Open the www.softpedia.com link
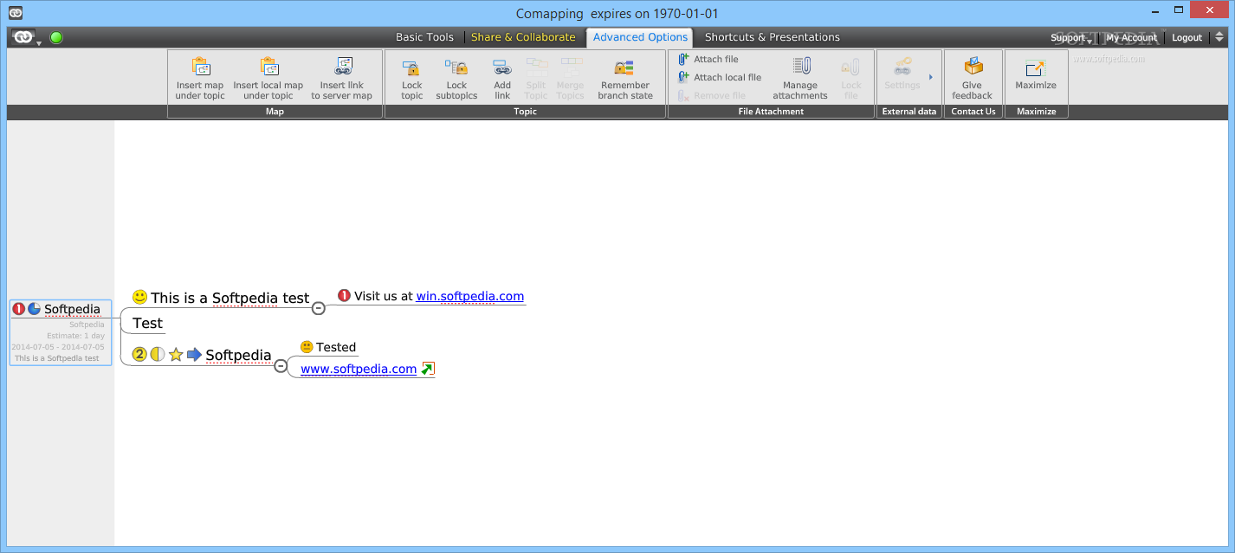 359,369
